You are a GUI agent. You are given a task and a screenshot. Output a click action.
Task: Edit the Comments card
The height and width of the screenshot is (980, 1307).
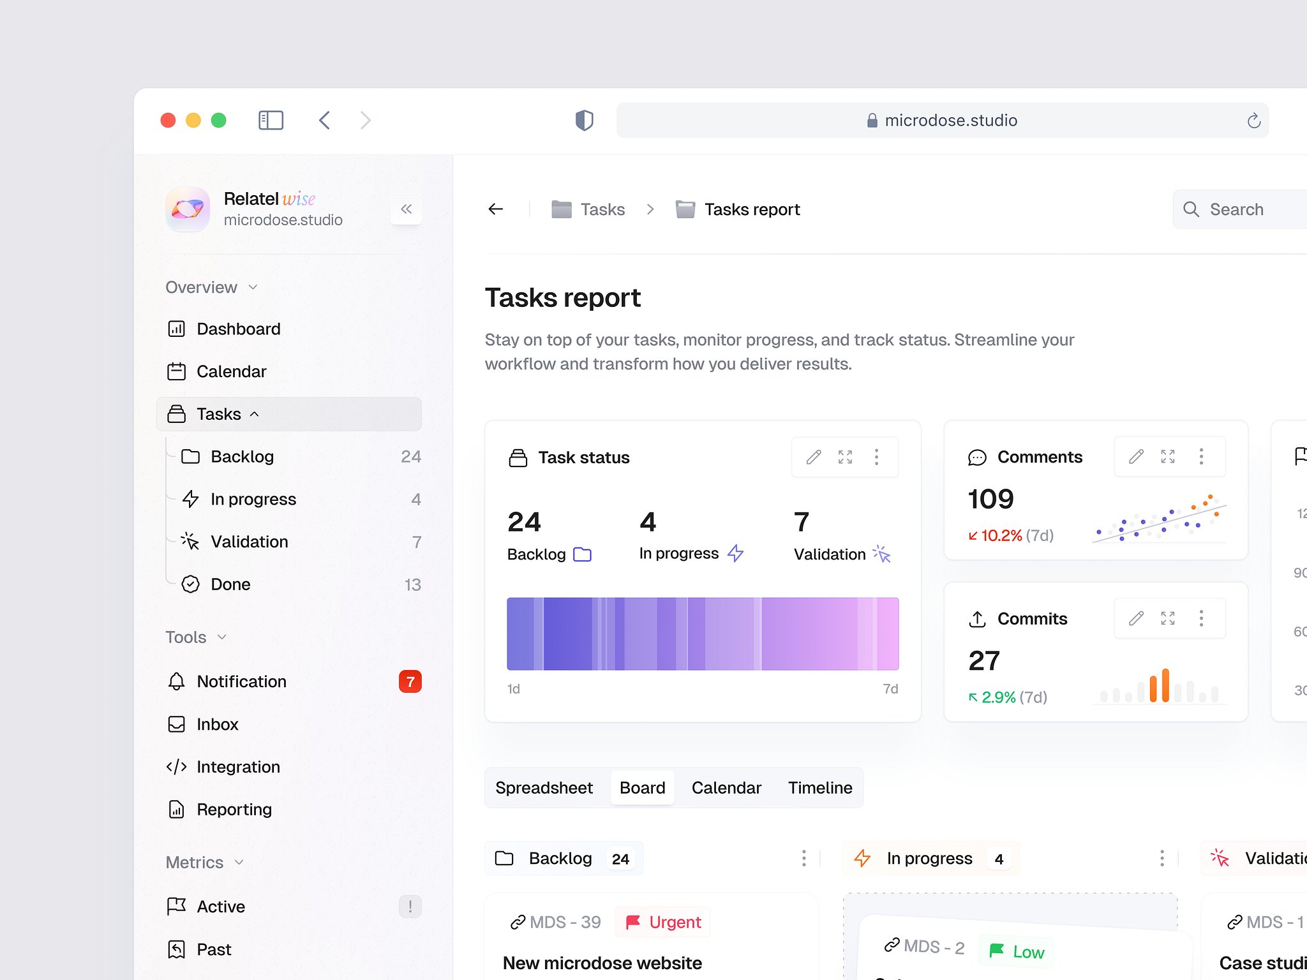pos(1136,456)
